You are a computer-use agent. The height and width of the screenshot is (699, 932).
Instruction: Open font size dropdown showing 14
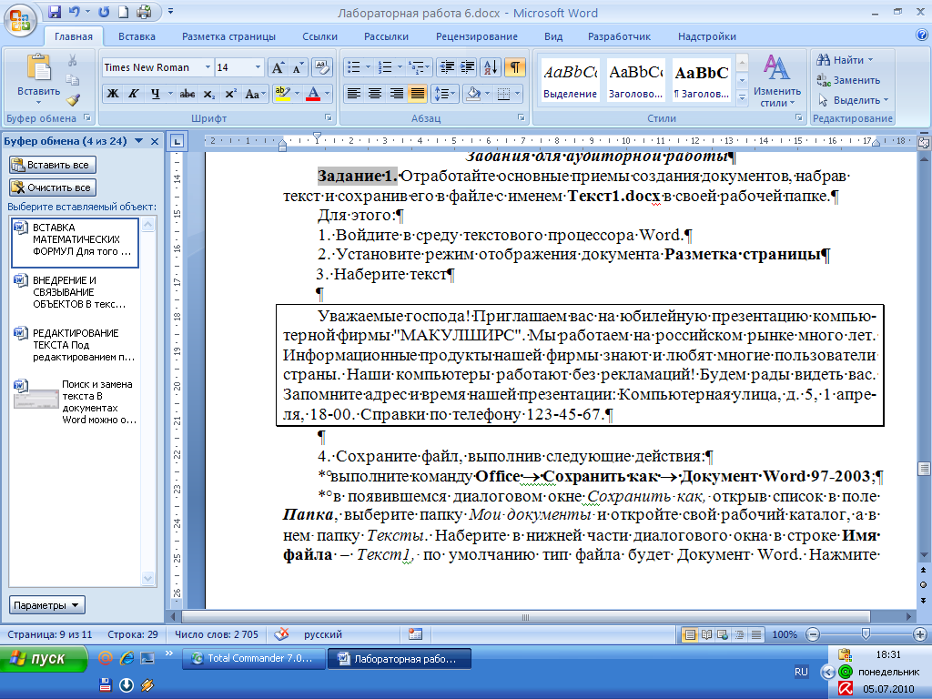(258, 67)
